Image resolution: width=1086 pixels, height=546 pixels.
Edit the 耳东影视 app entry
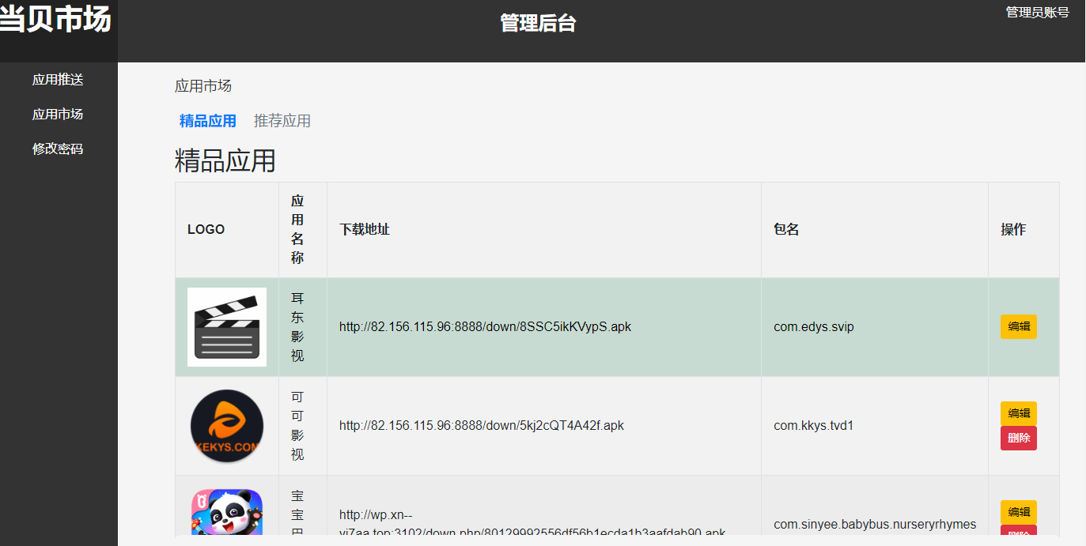[x=1018, y=326]
